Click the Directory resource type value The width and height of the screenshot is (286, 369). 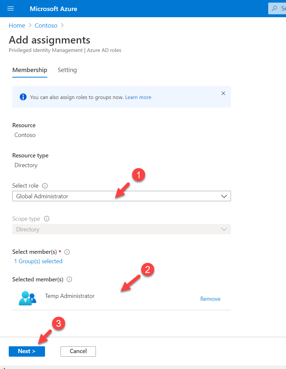[x=26, y=165]
